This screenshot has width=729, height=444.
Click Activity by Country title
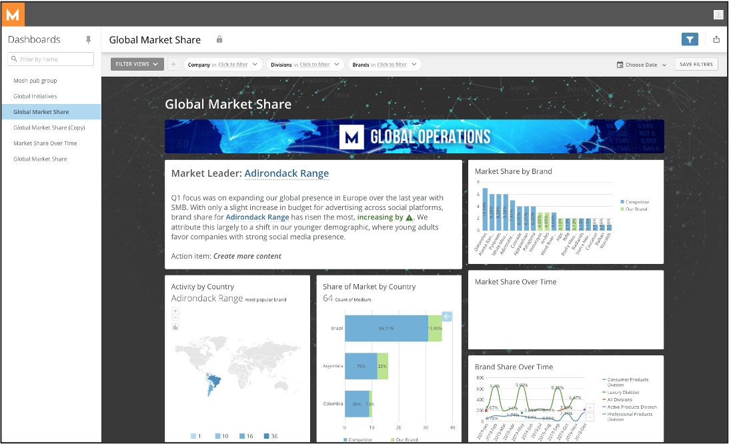click(x=203, y=287)
